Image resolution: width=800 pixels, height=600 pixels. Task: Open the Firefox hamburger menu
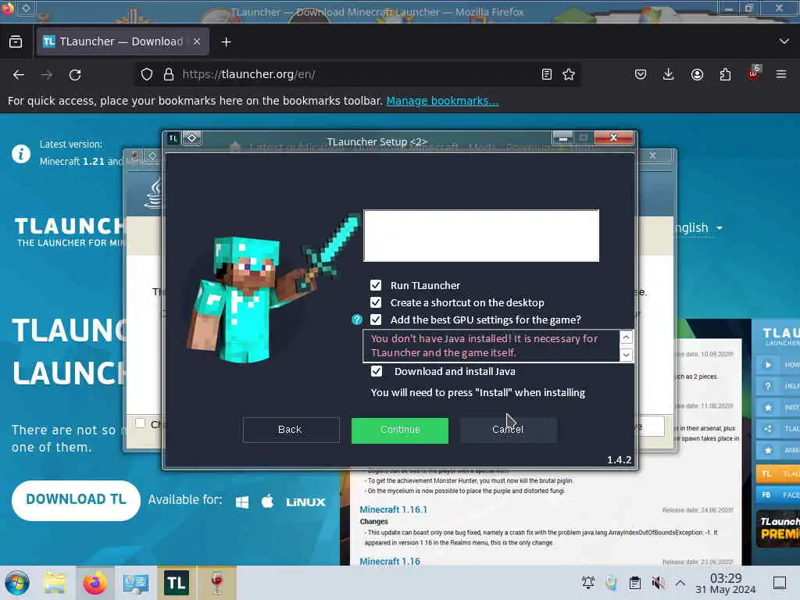781,74
